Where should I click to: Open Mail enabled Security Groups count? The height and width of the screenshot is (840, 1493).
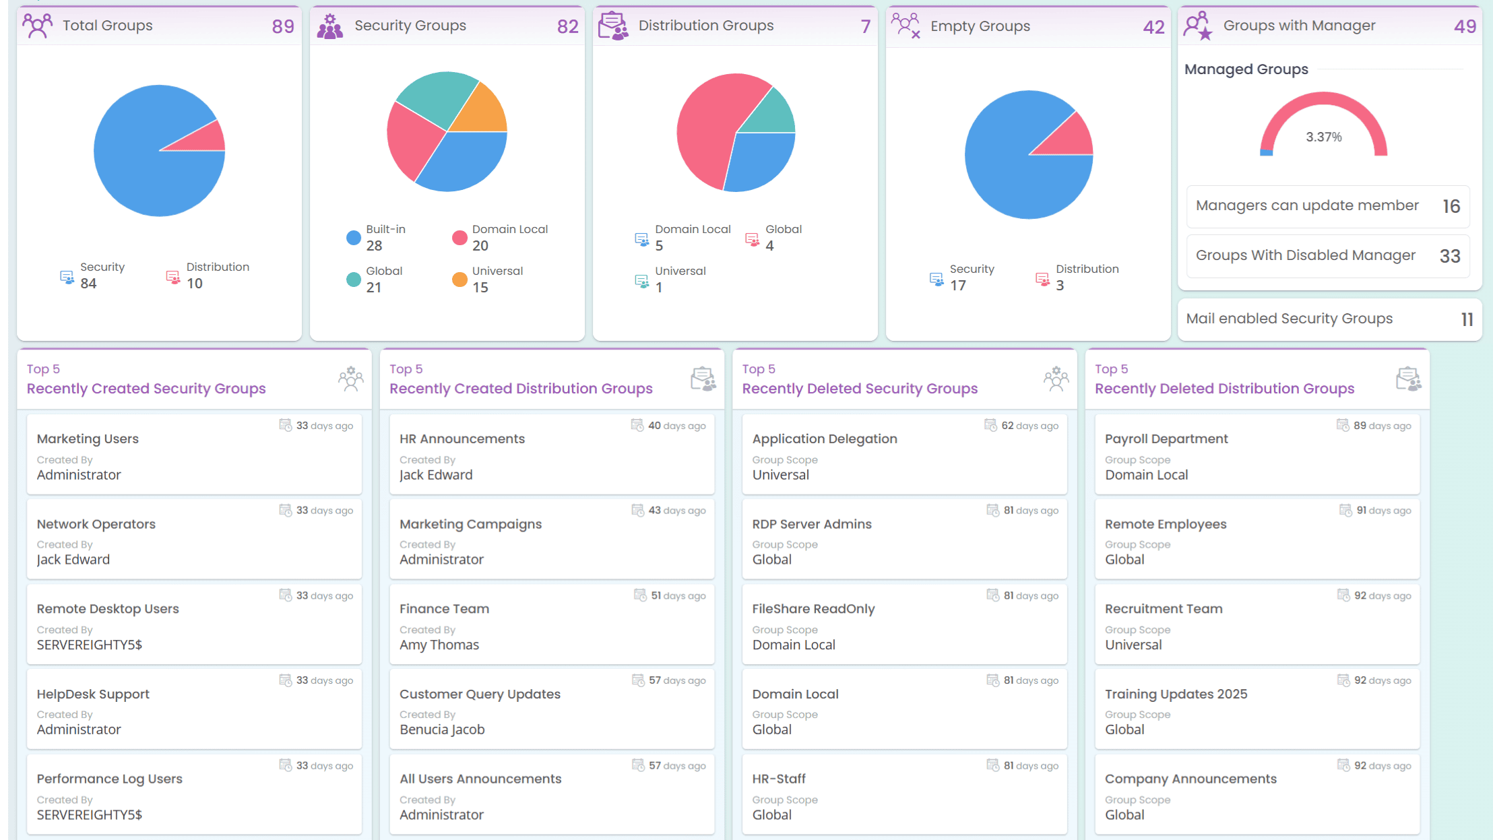coord(1467,319)
